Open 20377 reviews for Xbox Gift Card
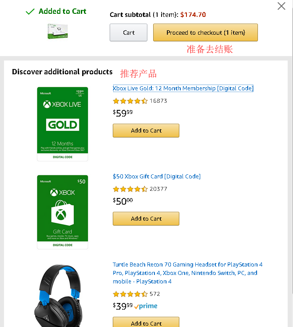 click(x=158, y=189)
